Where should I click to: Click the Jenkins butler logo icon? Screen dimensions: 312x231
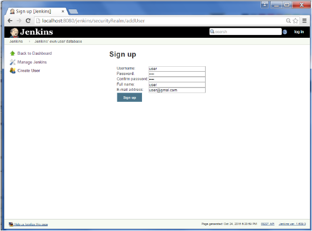pyautogui.click(x=14, y=32)
